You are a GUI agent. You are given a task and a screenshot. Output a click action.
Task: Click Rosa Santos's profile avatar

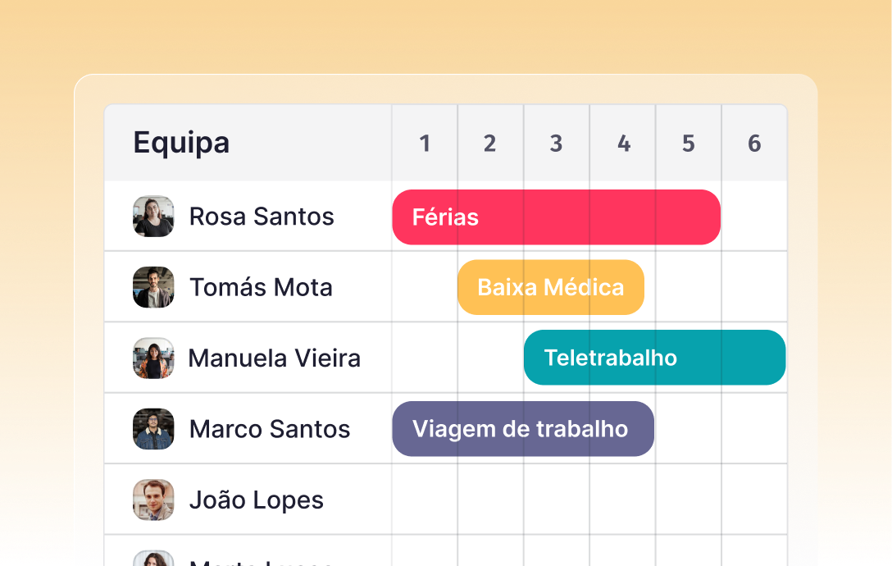point(153,216)
